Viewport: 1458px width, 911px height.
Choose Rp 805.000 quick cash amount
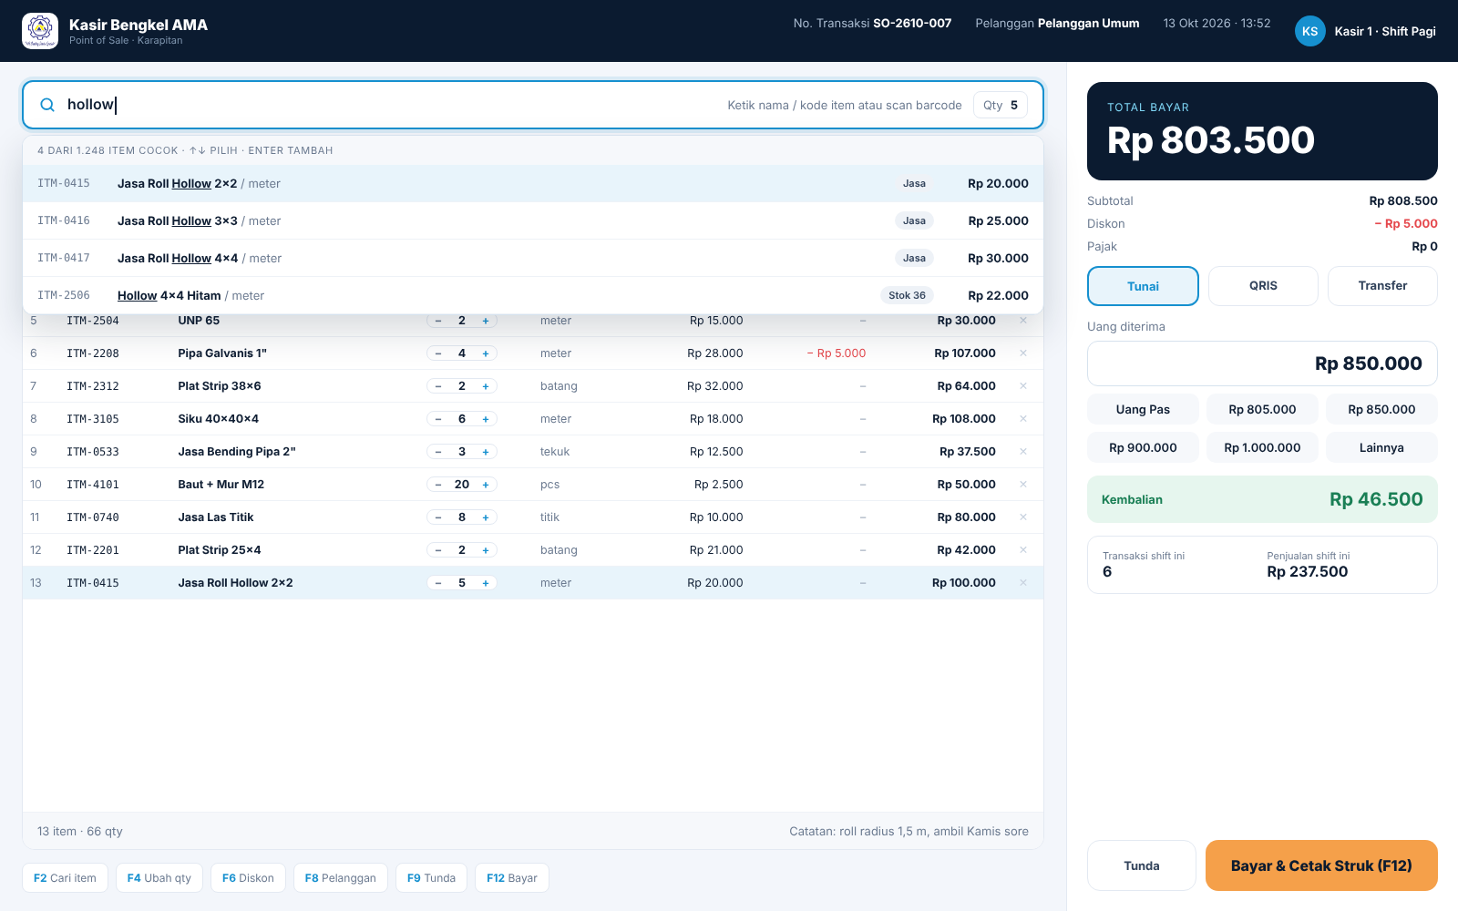(x=1262, y=410)
